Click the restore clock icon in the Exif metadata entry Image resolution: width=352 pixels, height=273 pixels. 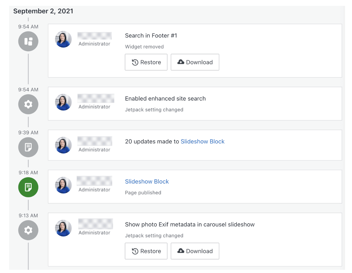tap(135, 251)
